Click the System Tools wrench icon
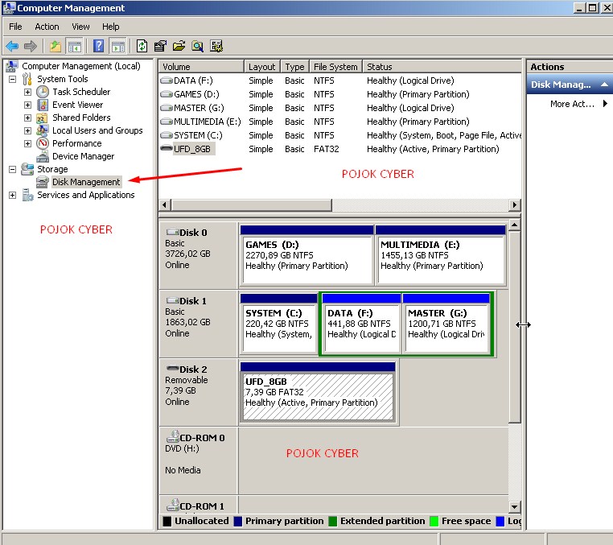 [27, 79]
